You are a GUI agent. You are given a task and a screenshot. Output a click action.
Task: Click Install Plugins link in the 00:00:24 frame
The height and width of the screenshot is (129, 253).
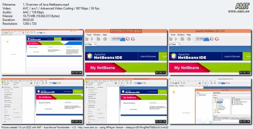click(x=68, y=102)
